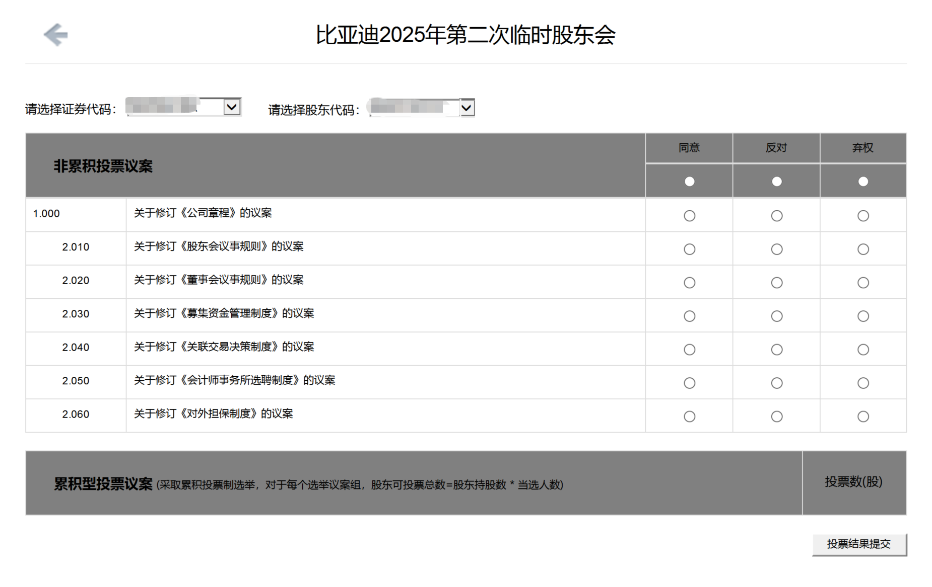Click the 同意 column header
The image size is (932, 587).
coord(689,148)
